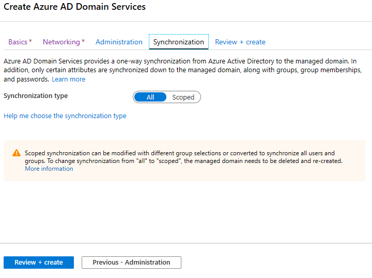Click the red asterisk beside Basics
The height and width of the screenshot is (278, 372).
point(30,41)
